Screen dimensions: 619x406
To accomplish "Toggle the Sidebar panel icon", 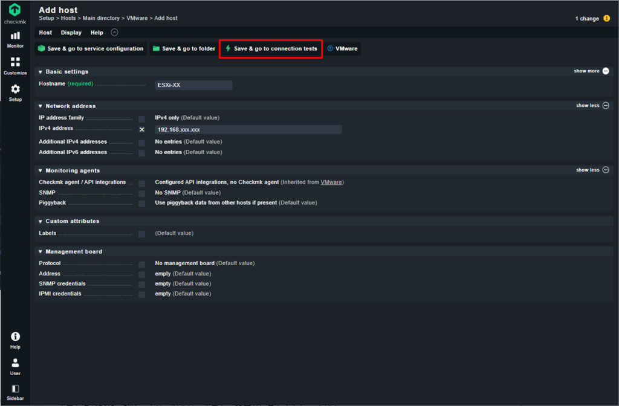I will point(15,393).
